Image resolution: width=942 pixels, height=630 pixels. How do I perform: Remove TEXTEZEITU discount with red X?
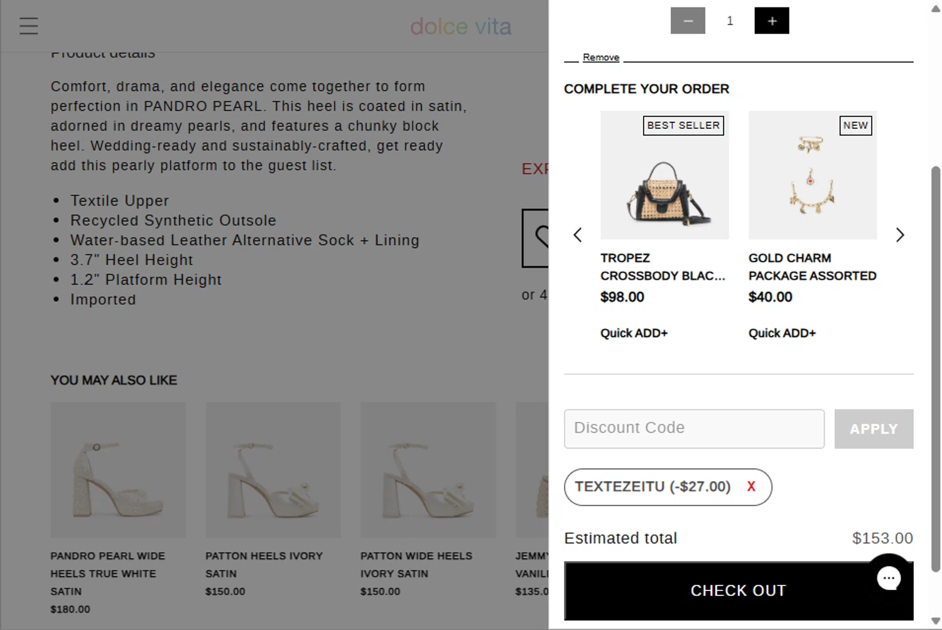[x=751, y=487]
